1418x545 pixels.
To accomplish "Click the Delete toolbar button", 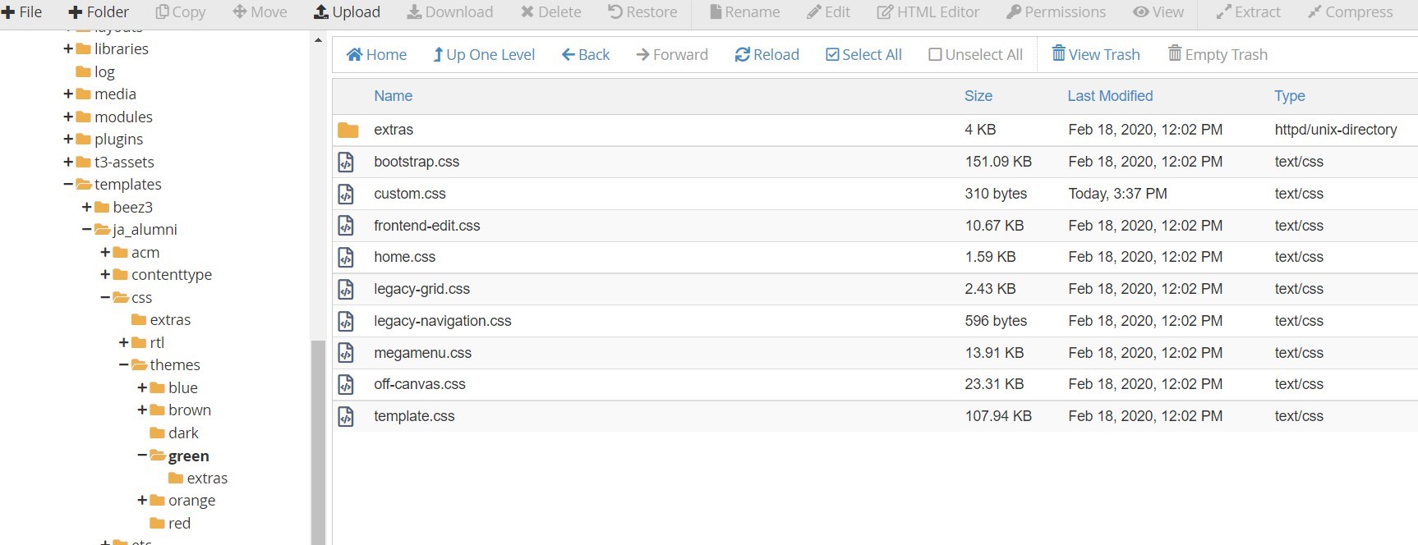I will (550, 12).
